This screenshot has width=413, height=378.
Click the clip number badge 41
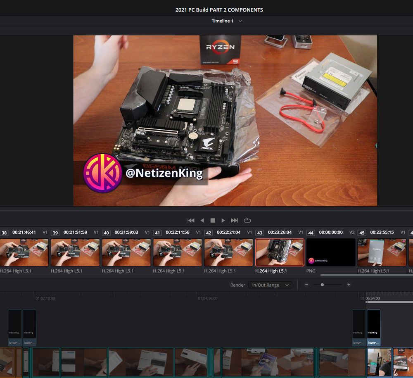(x=157, y=233)
